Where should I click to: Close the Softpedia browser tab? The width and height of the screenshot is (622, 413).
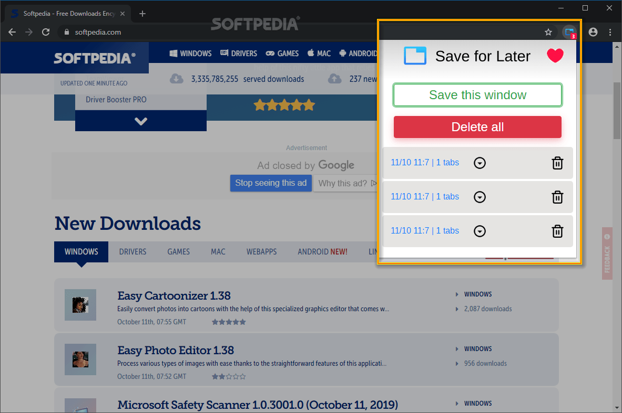pos(123,14)
